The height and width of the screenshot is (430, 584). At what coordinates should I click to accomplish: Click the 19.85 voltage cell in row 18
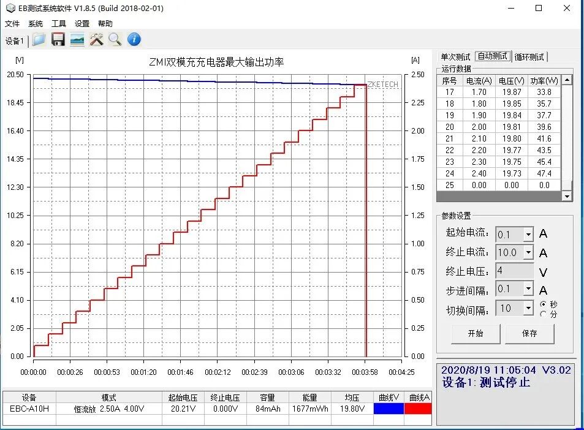(x=511, y=104)
